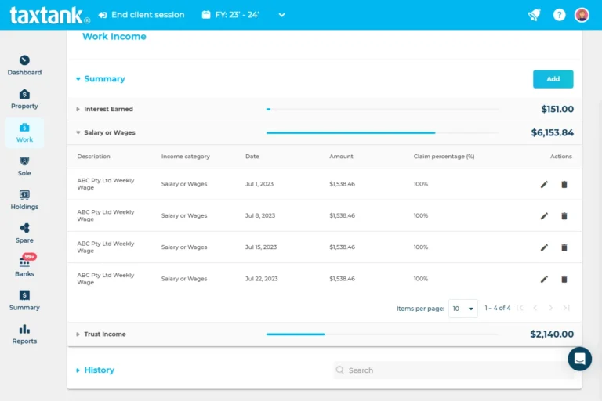Click the Interest Earned progress bar

382,110
